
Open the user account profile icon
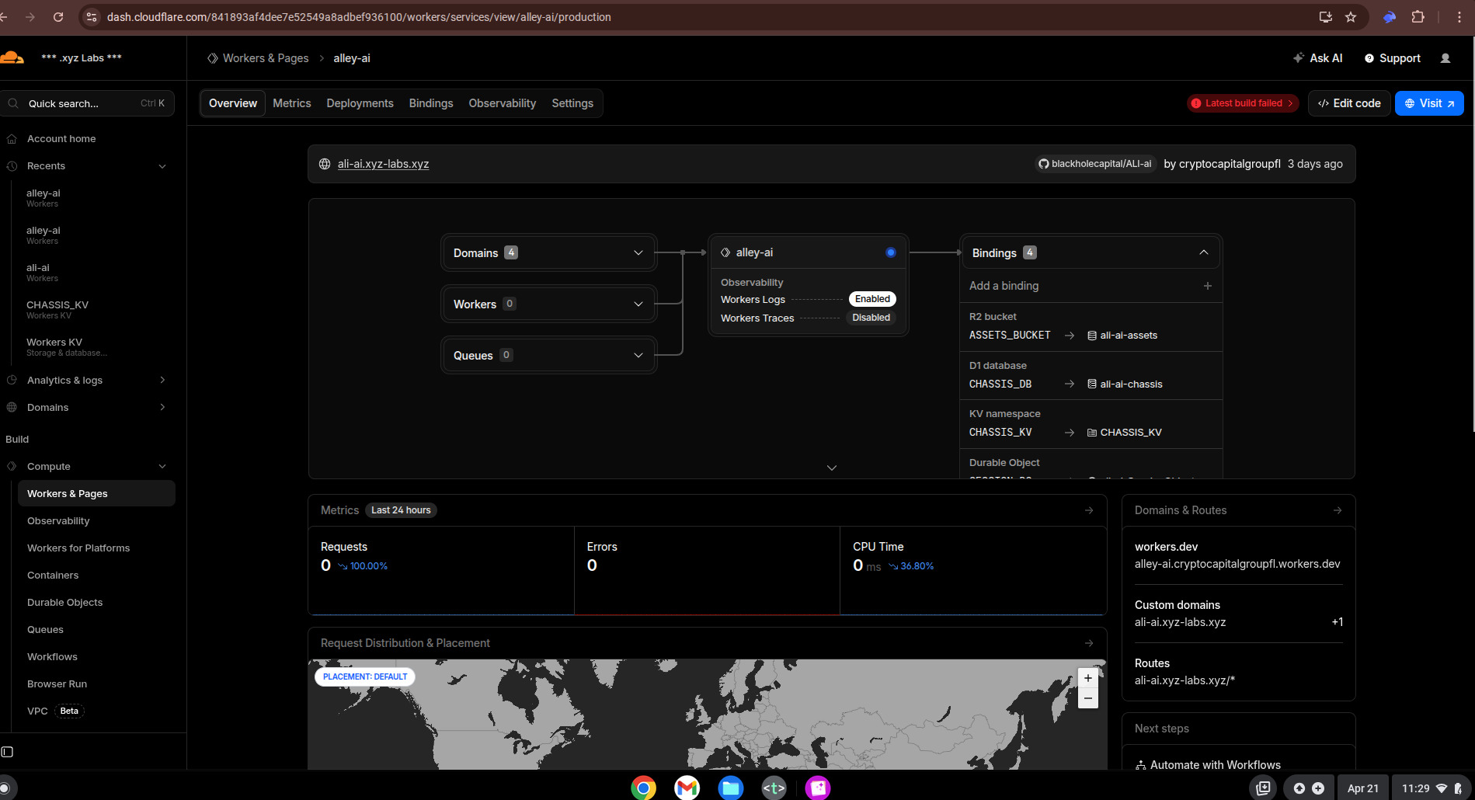point(1445,58)
